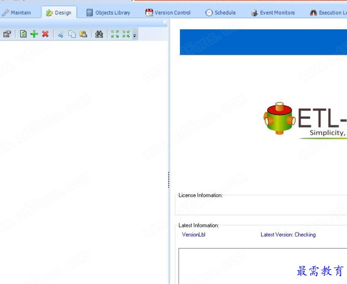Paste using the clipboard icon
Screen dimensions: 347x284
(83, 34)
